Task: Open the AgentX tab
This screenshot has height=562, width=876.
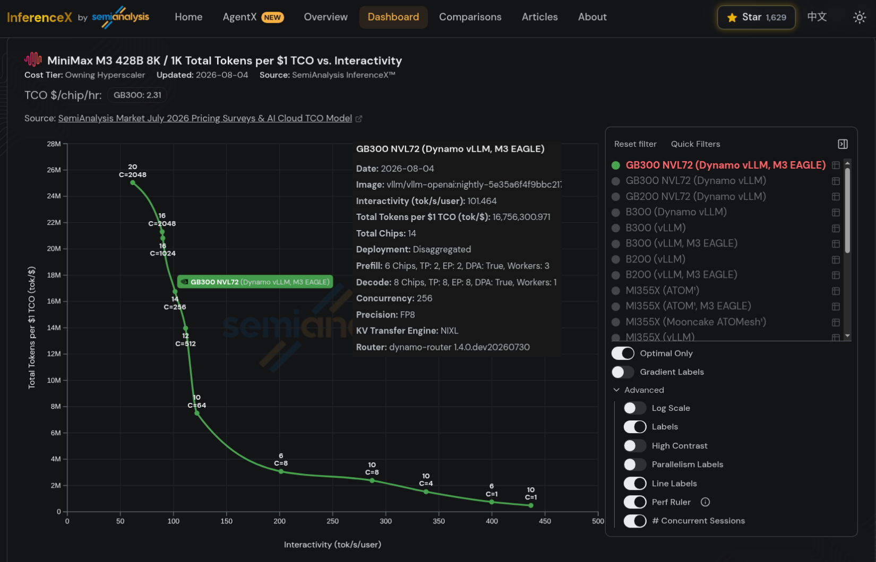Action: click(253, 17)
